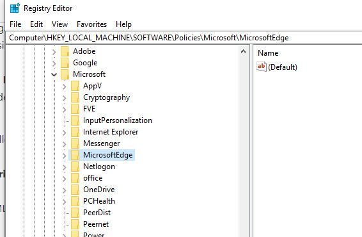Select the OneDrive key label
This screenshot has width=362, height=237.
tap(98, 190)
